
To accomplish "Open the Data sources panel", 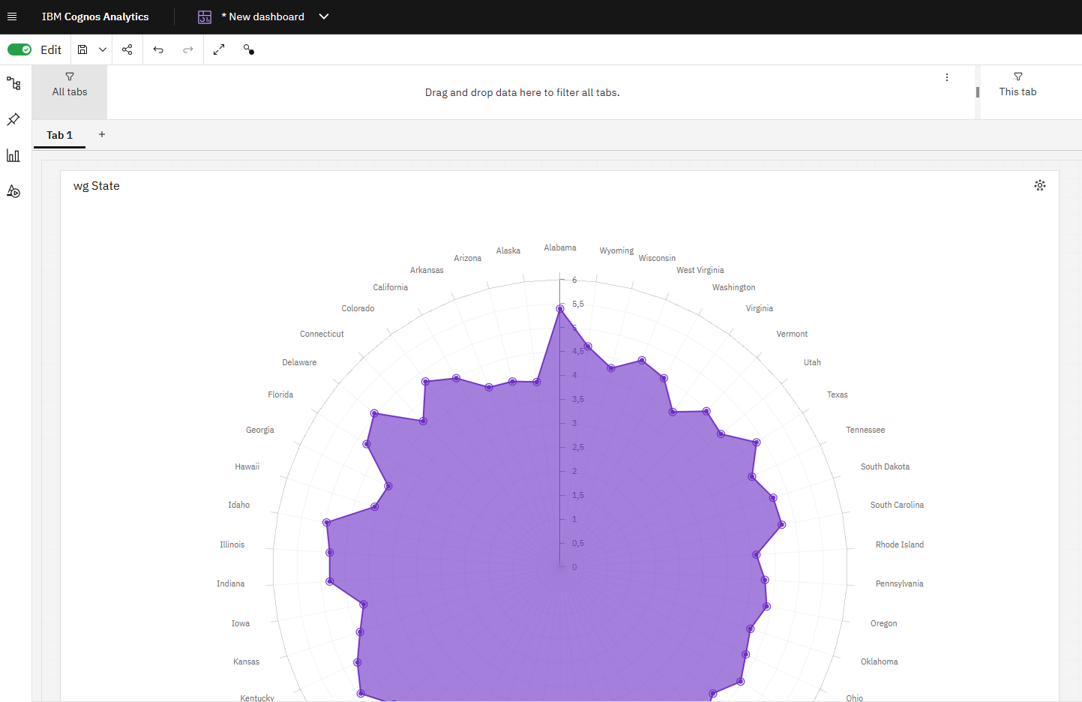I will tap(13, 83).
